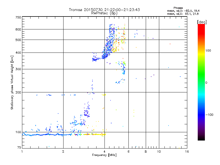Click the x-axis label 'Frequency [MHz]'
The width and height of the screenshot is (220, 165).
click(x=104, y=155)
